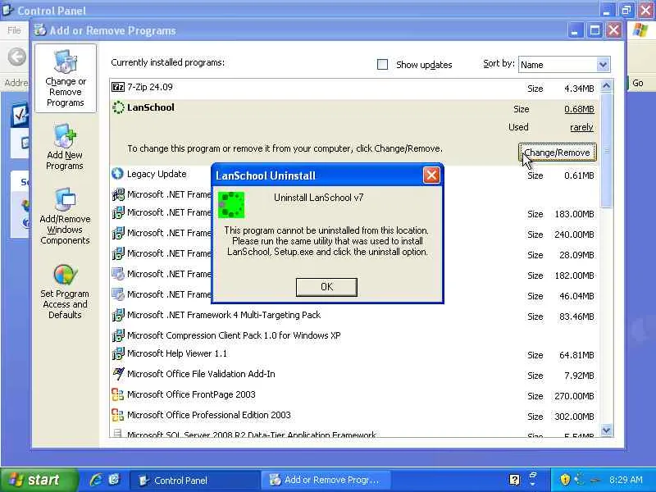This screenshot has height=492, width=656.
Task: Click the green LanSchool logo in dialog
Action: (231, 205)
